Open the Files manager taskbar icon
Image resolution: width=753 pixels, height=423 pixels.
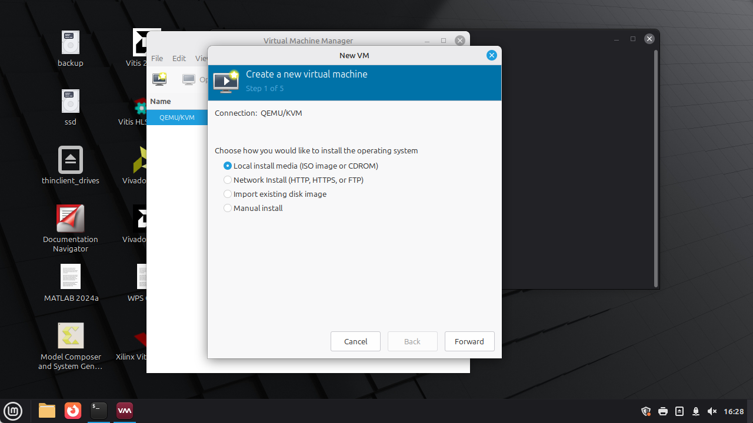[x=47, y=410]
